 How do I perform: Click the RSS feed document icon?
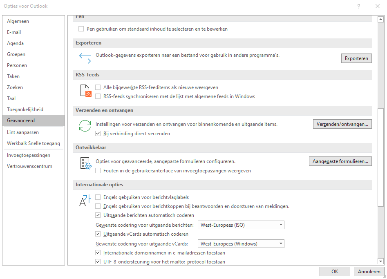(x=85, y=91)
